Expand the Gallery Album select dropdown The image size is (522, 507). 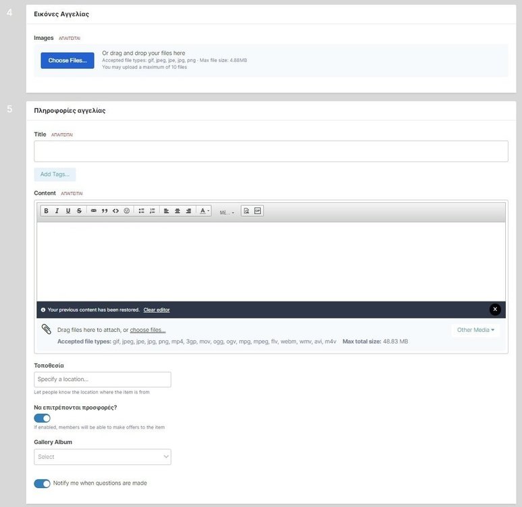click(x=103, y=457)
